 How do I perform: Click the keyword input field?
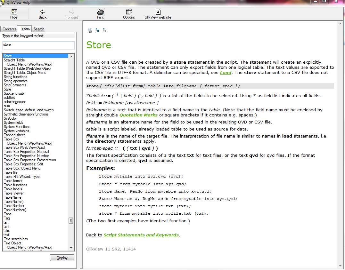tap(38, 45)
